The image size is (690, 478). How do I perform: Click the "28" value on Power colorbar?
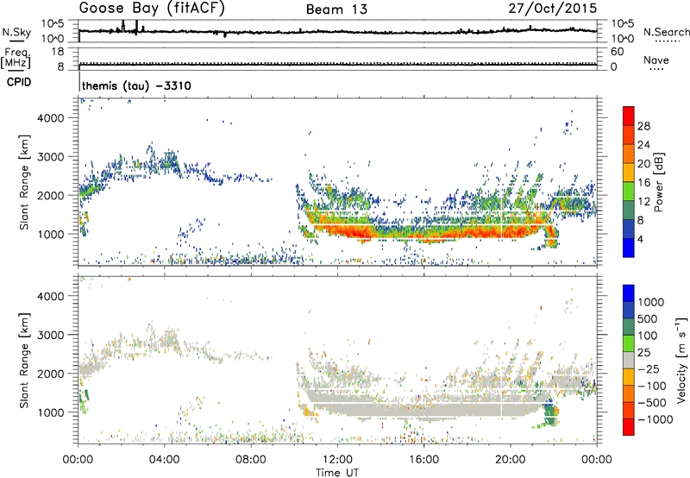coord(643,126)
